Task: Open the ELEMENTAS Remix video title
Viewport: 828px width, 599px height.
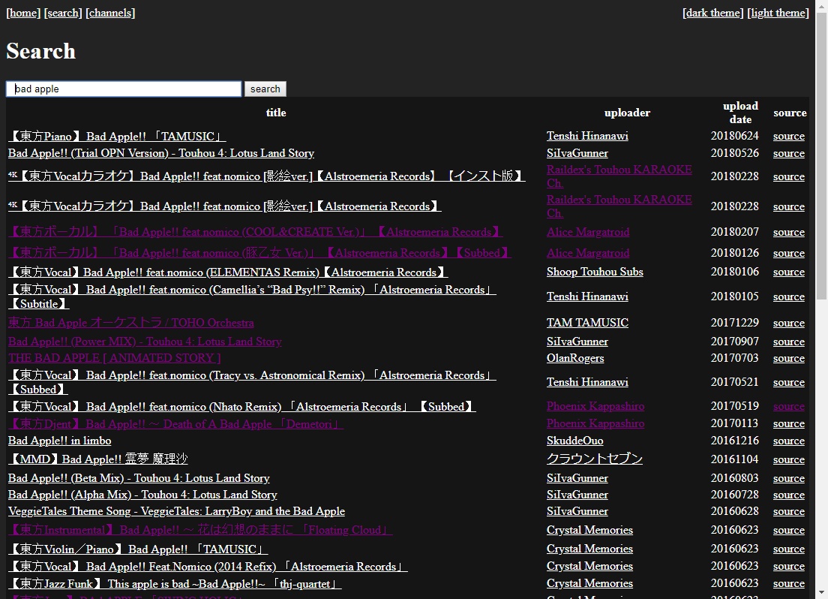Action: coord(228,272)
